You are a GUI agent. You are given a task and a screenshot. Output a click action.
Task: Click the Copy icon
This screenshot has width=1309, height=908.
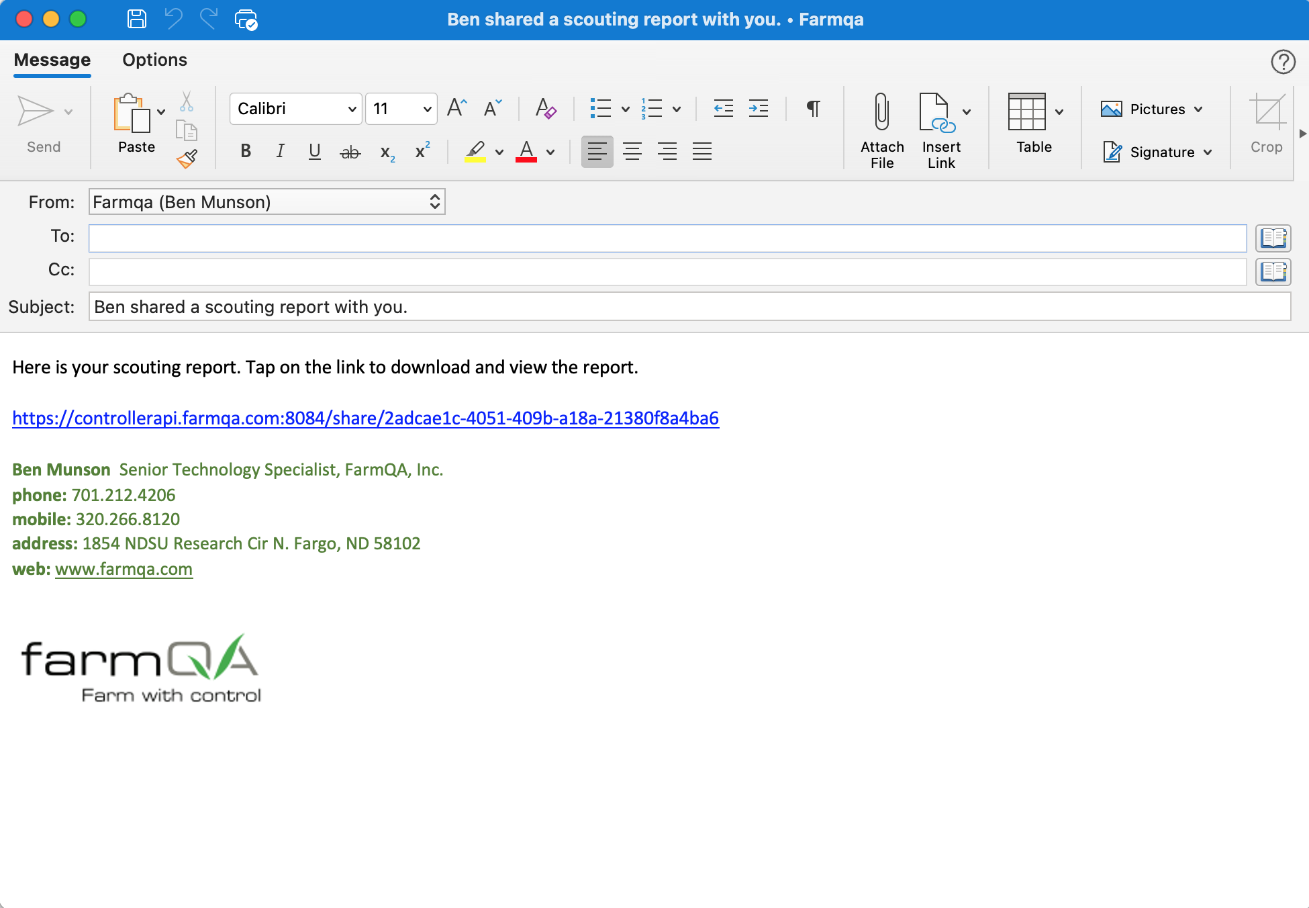pyautogui.click(x=187, y=130)
